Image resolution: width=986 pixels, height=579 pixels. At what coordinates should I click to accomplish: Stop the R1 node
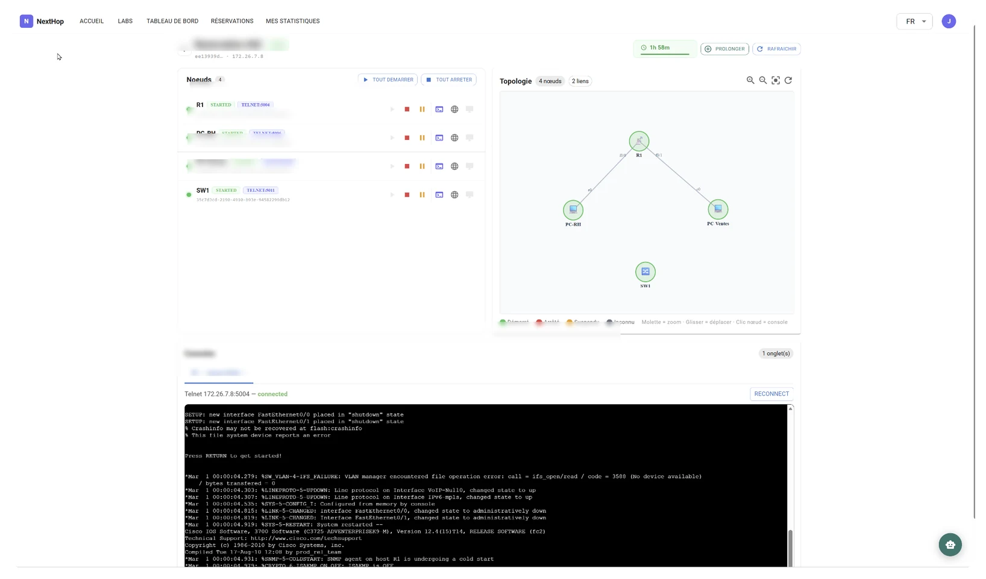(x=407, y=109)
